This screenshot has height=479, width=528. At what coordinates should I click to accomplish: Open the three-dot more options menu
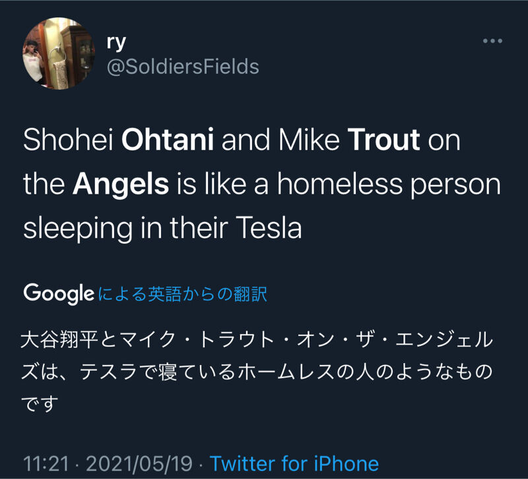coord(492,41)
